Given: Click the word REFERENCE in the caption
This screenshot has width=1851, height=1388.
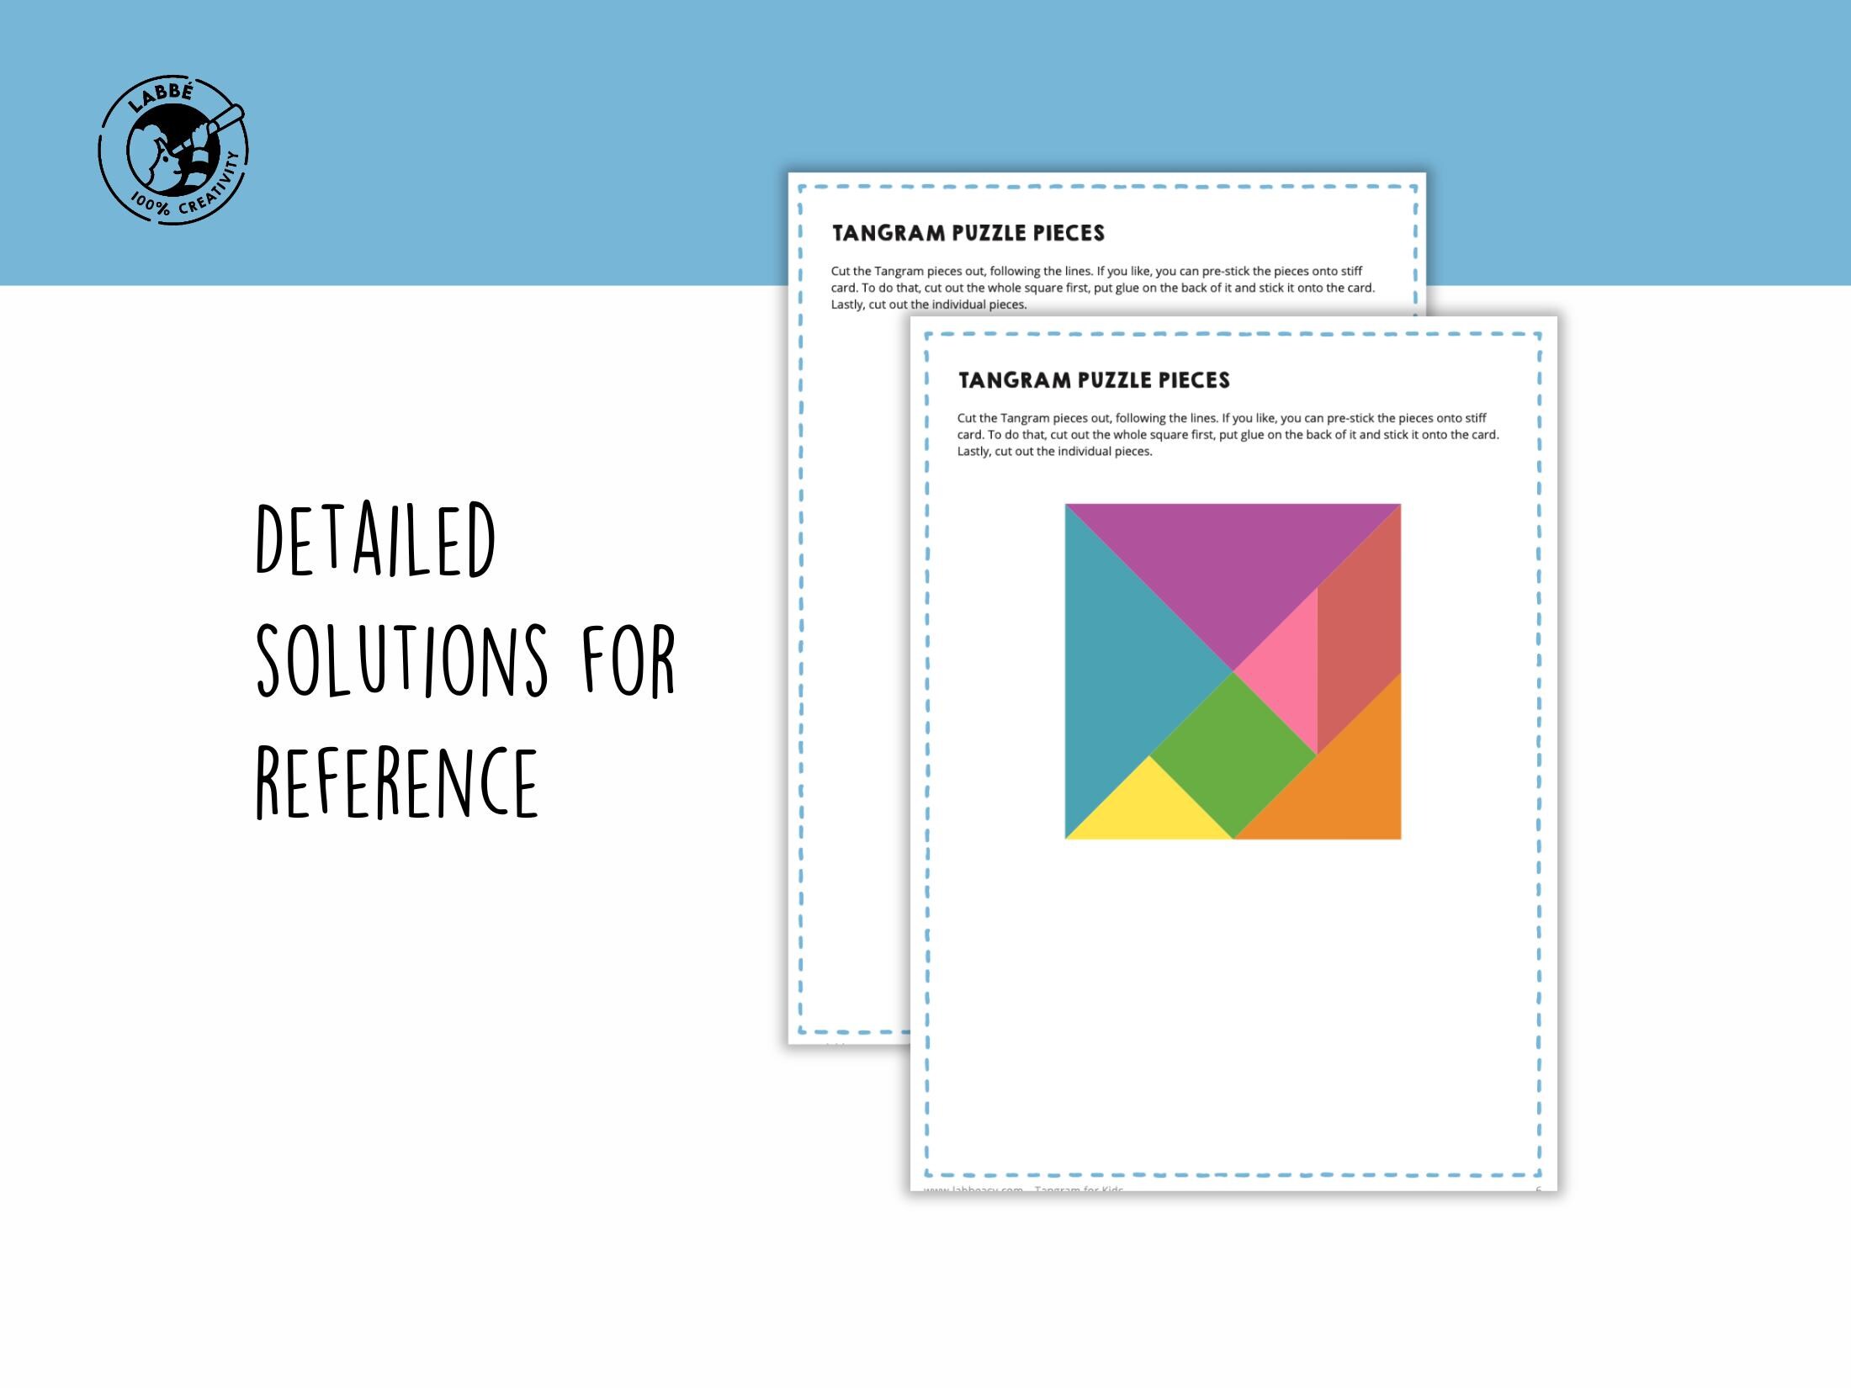Looking at the screenshot, I should click(x=396, y=781).
